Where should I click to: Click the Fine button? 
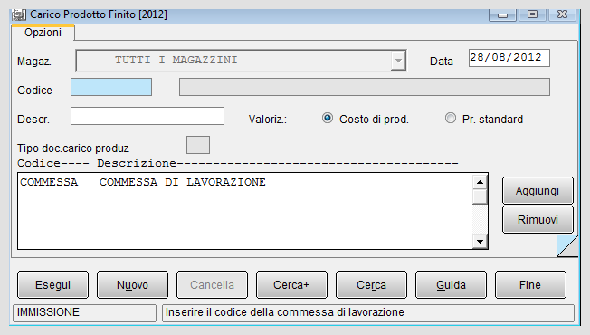coord(530,285)
